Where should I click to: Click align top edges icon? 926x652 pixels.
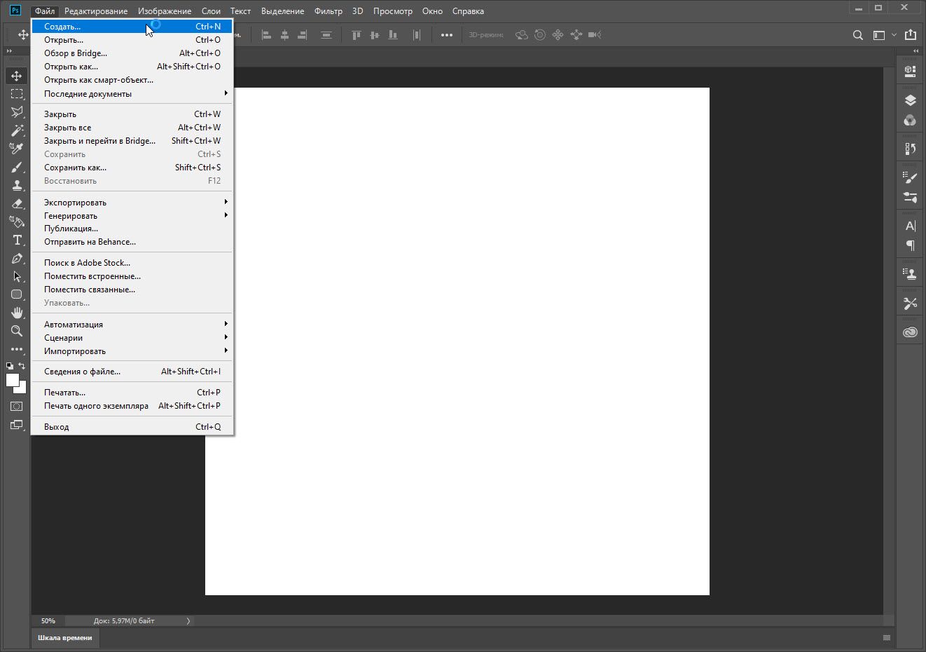(357, 35)
